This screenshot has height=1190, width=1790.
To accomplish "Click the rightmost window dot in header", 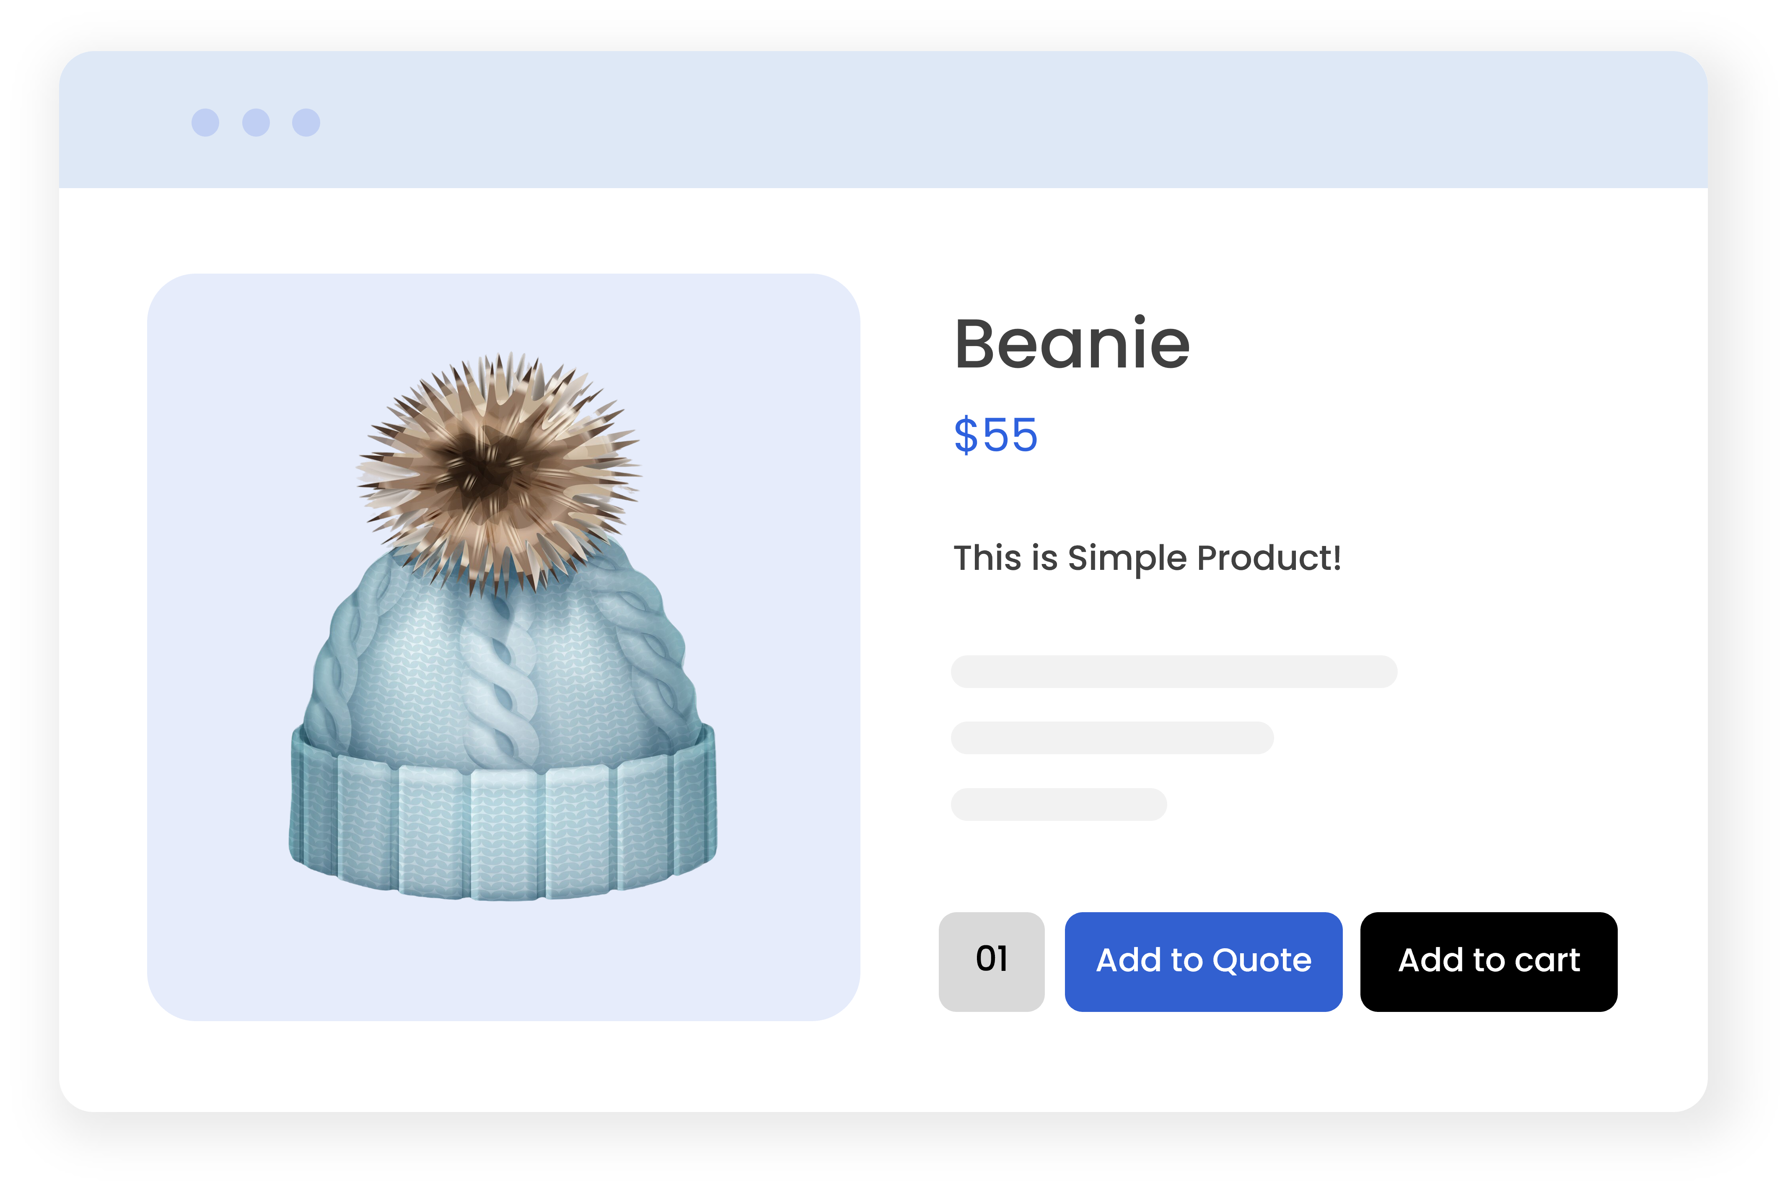I will coord(306,122).
